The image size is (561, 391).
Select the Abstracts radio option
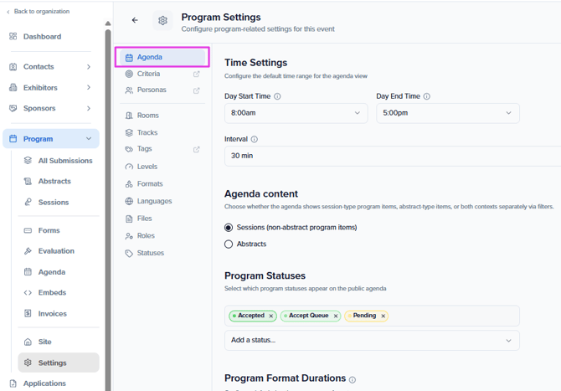click(x=229, y=244)
